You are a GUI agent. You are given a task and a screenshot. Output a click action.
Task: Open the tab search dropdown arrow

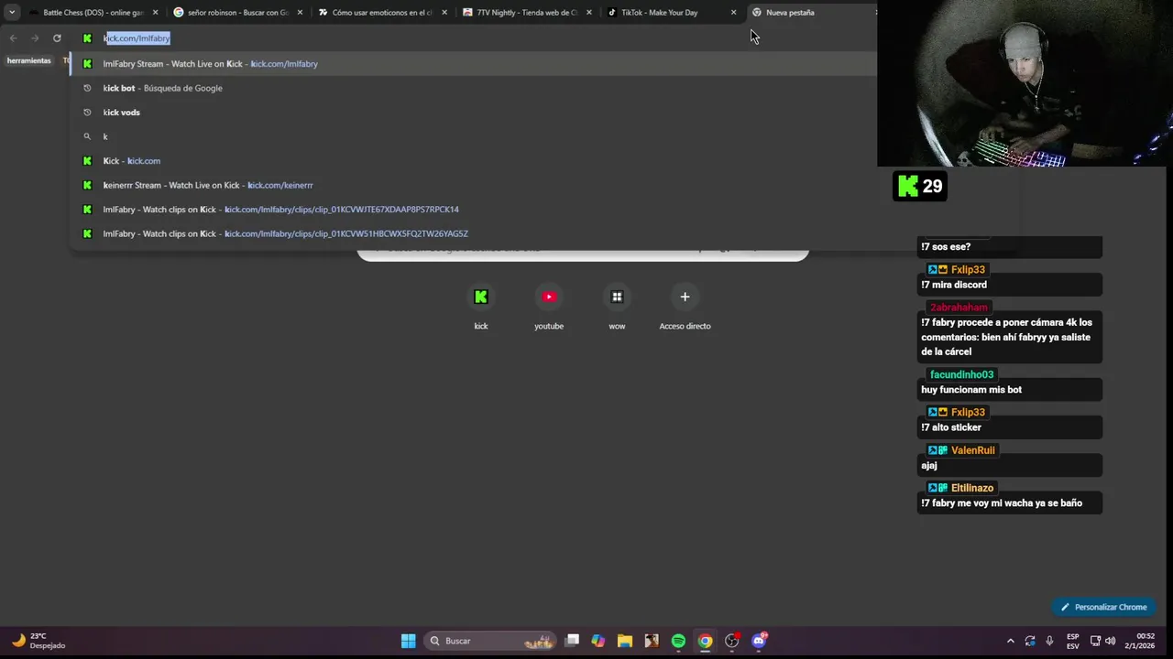click(12, 13)
